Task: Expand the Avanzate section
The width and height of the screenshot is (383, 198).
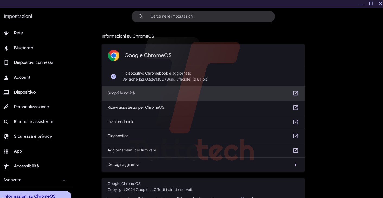Action: pyautogui.click(x=36, y=180)
